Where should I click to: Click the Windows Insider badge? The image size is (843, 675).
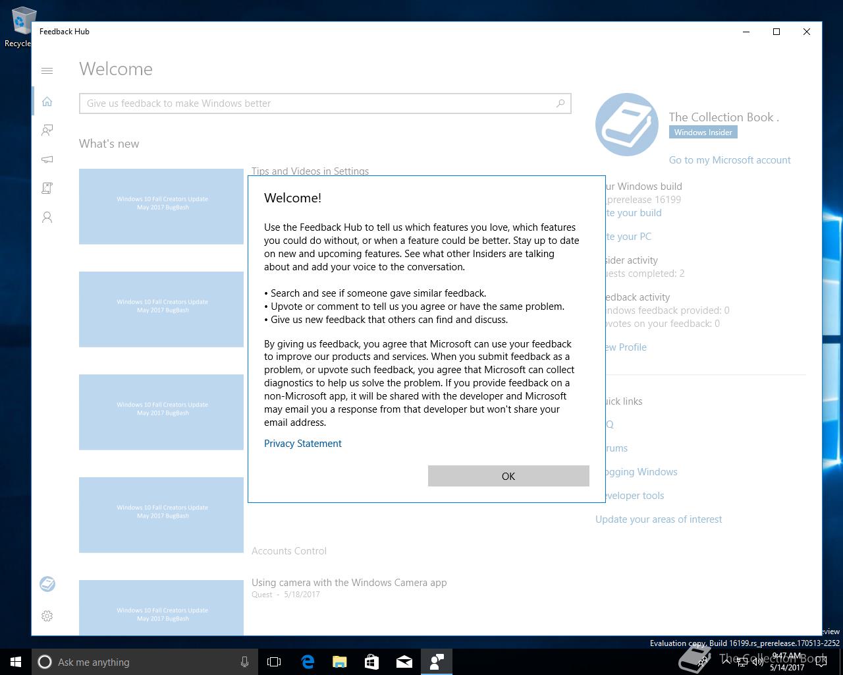point(703,132)
